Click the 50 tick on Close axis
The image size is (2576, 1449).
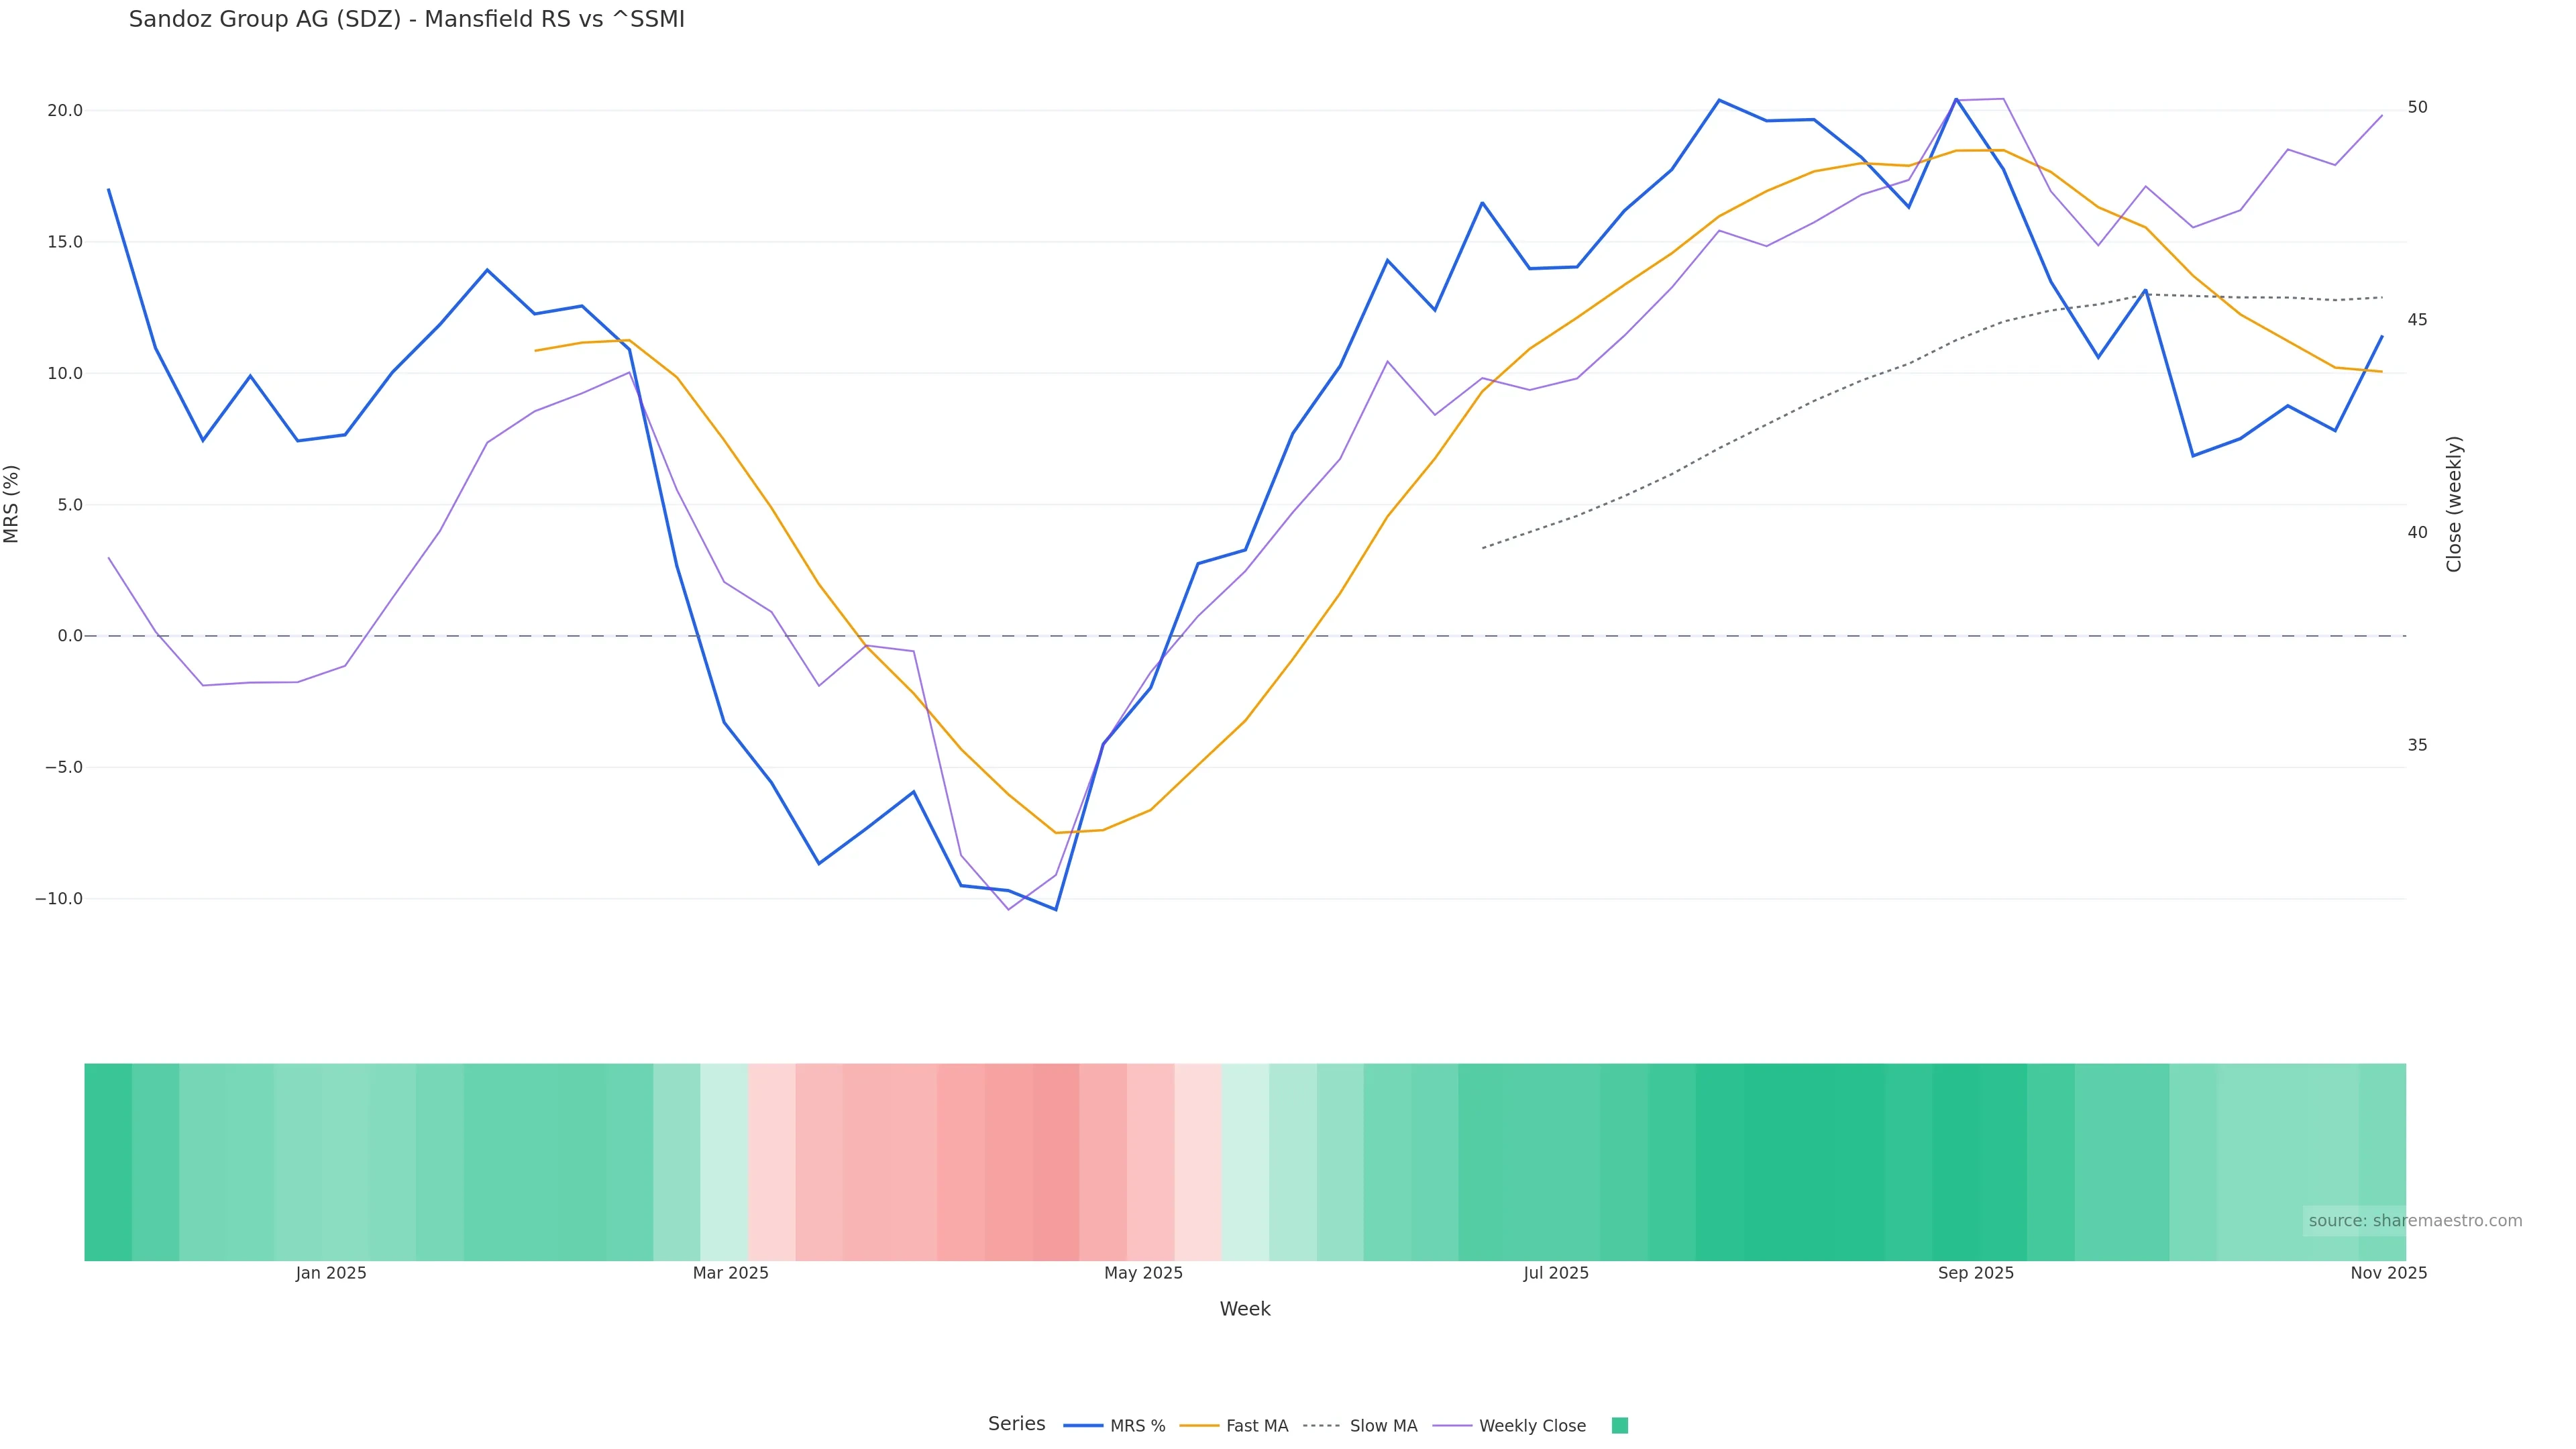coord(2417,107)
